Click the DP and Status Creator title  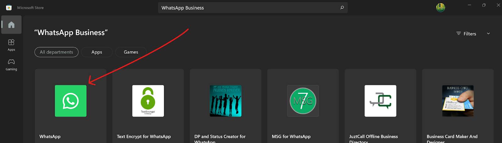tap(220, 139)
